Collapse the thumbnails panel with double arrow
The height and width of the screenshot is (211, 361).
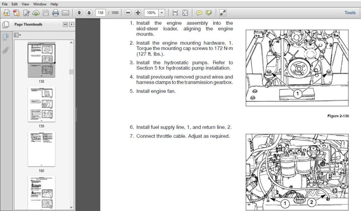pyautogui.click(x=65, y=24)
